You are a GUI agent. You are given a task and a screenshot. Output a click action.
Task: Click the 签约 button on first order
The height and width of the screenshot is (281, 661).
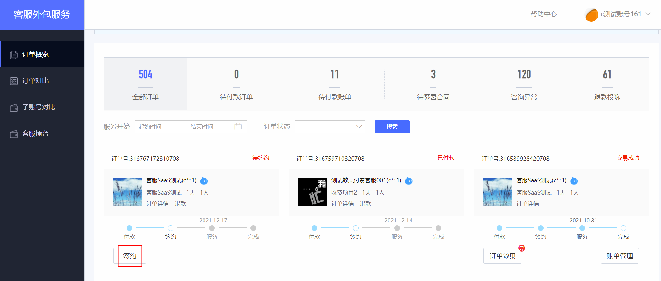pos(130,256)
